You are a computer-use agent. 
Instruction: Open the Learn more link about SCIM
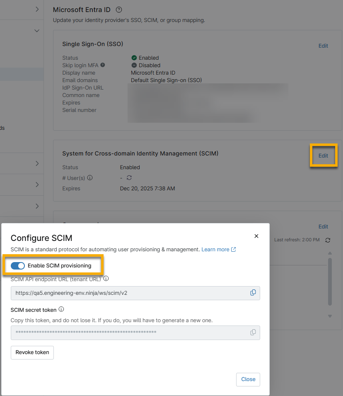pyautogui.click(x=218, y=250)
